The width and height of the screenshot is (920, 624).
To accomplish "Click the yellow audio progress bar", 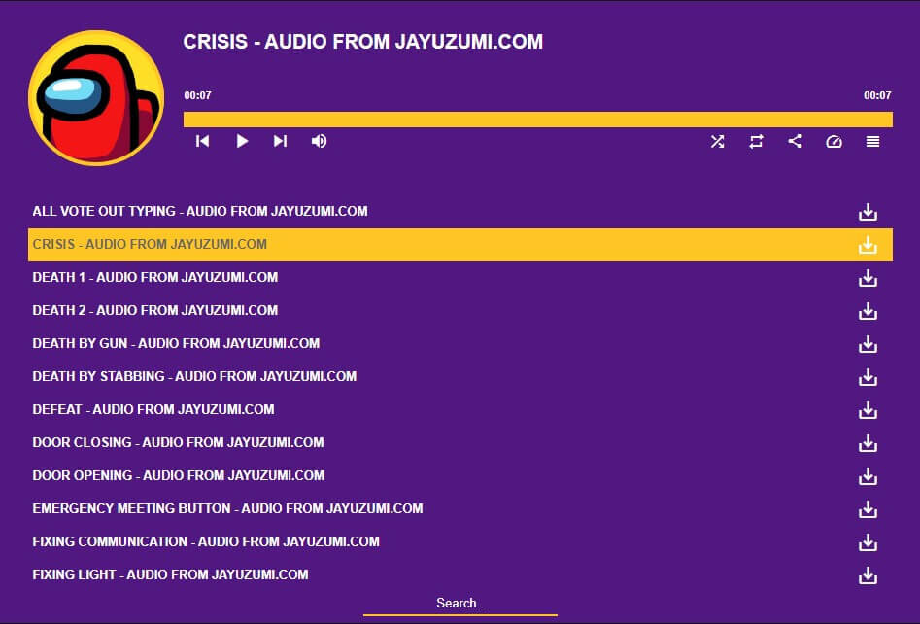I will (538, 120).
